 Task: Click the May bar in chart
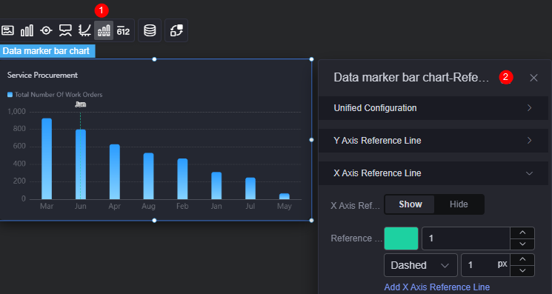click(285, 196)
